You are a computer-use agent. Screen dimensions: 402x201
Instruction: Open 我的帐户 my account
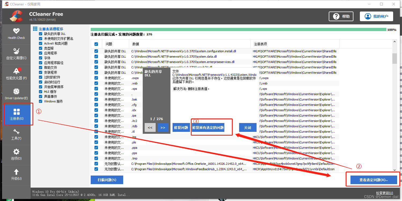[376, 16]
